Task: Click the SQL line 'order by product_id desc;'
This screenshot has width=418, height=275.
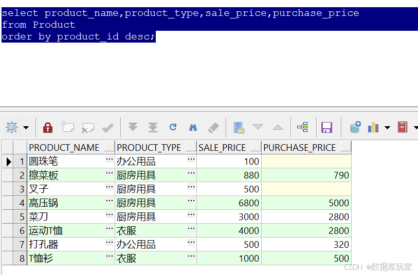Action: tap(78, 37)
